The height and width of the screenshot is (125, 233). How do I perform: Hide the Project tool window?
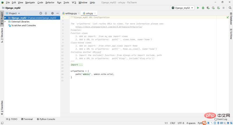point(57,13)
